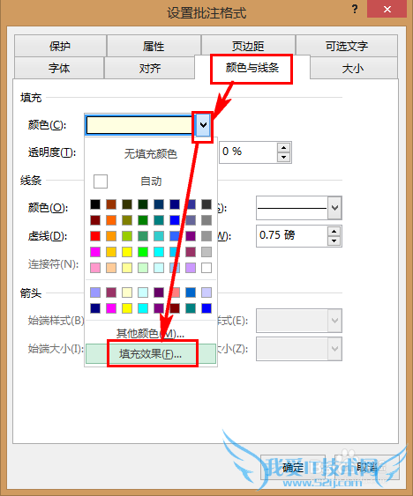Viewport: 413px width, 496px height.
Task: Switch to the 保护 tab
Action: pyautogui.click(x=60, y=46)
